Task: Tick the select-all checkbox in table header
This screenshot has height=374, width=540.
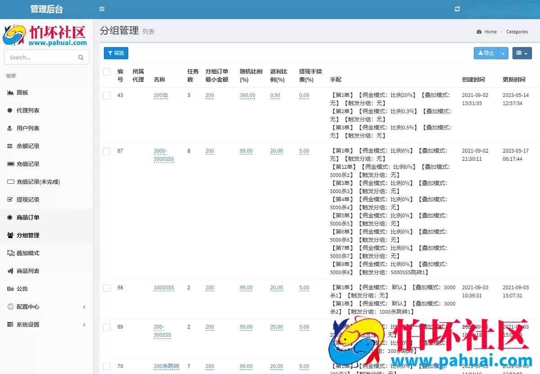Action: [107, 72]
